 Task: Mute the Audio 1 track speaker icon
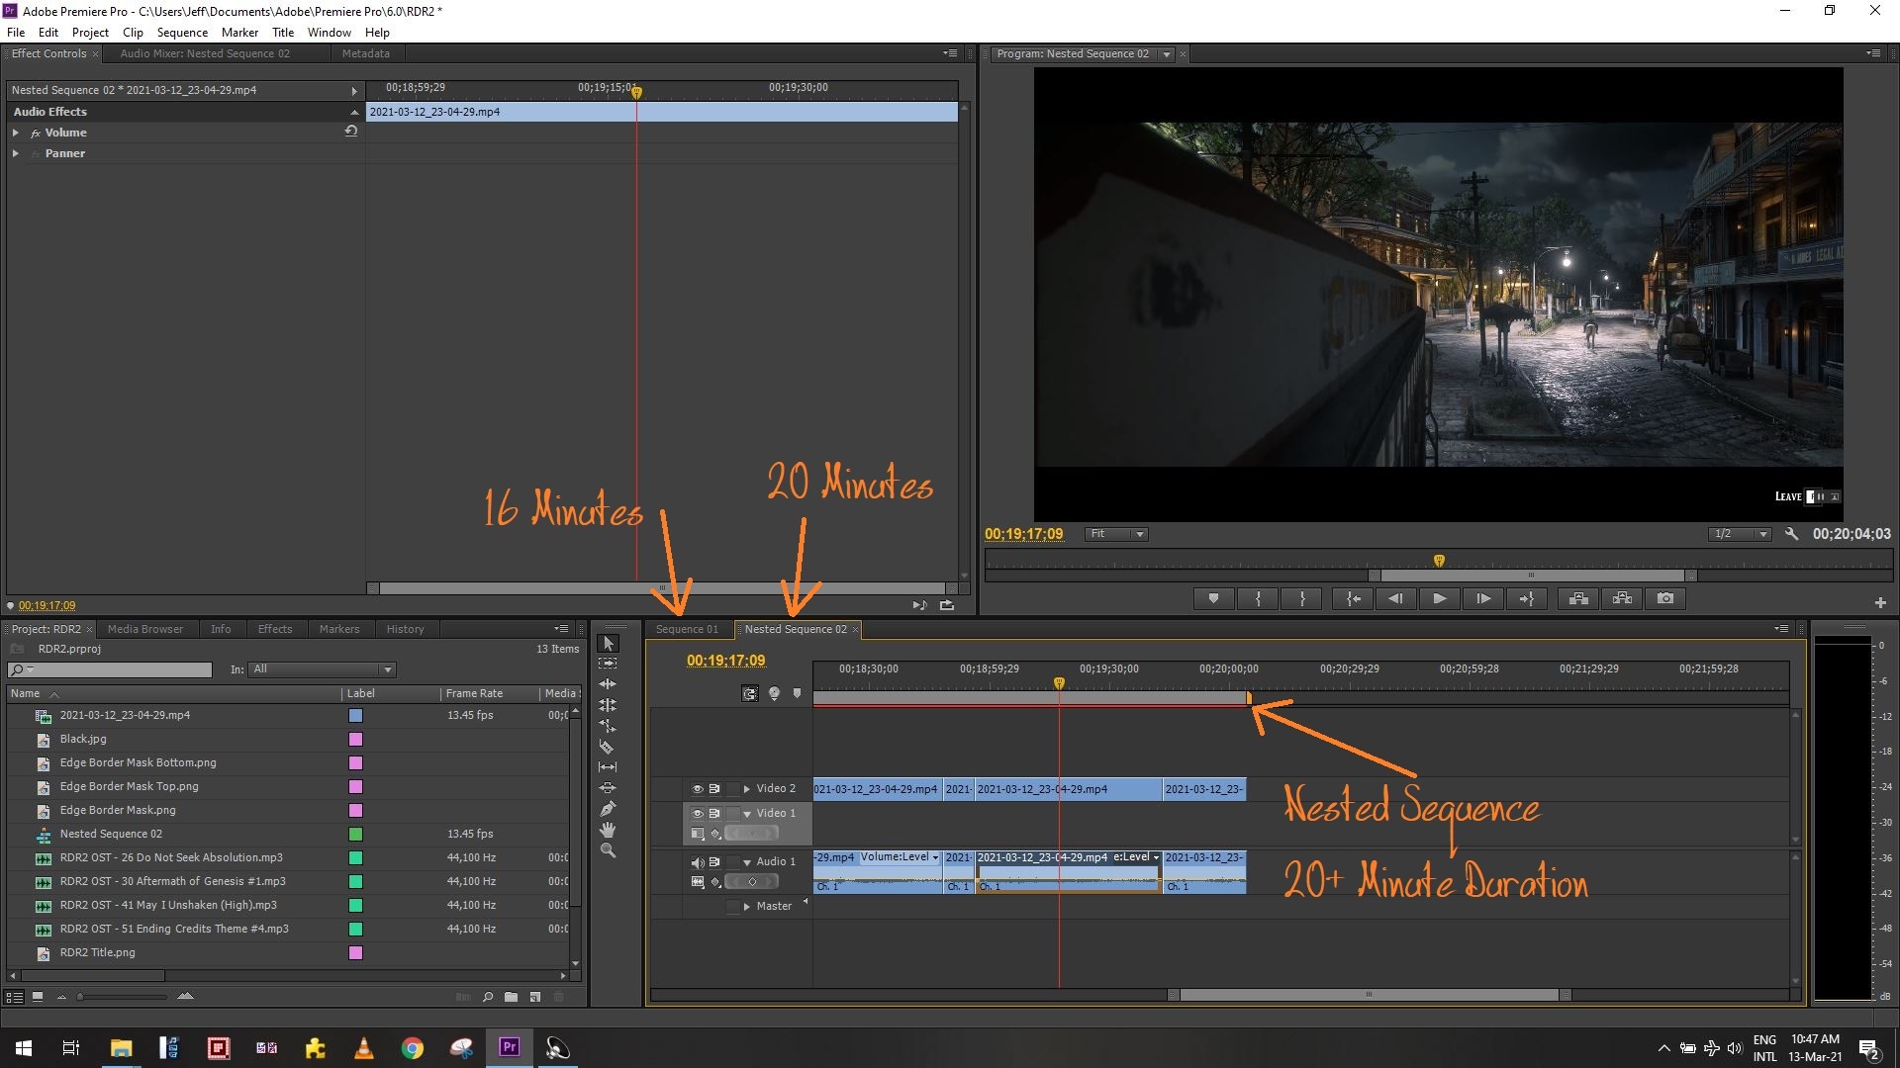click(x=697, y=861)
